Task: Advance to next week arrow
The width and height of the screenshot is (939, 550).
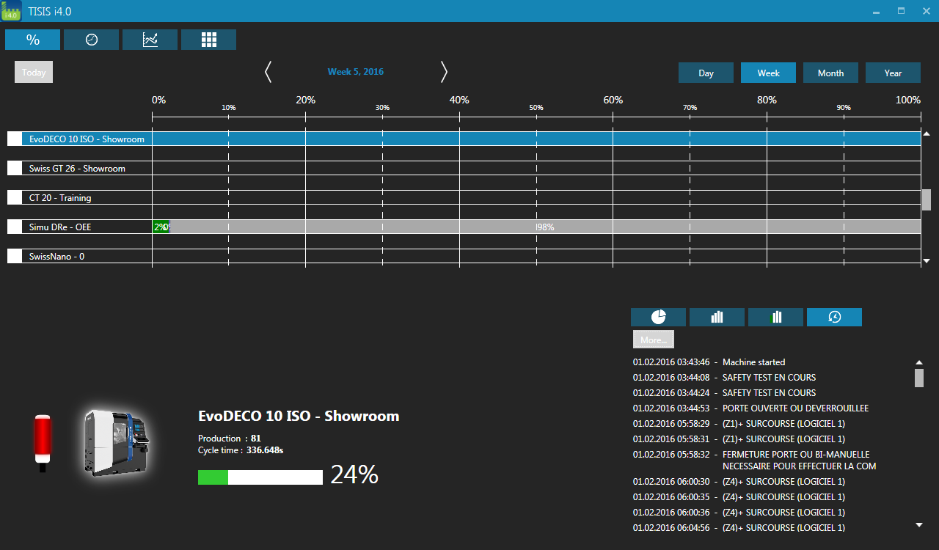Action: (444, 72)
